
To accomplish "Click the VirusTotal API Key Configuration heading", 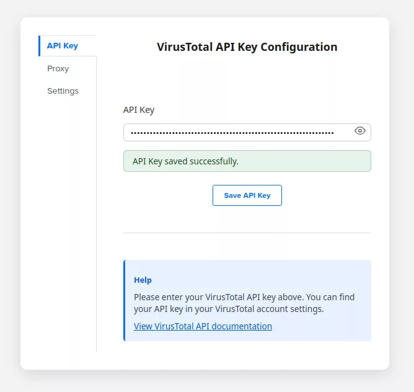I will pyautogui.click(x=247, y=47).
